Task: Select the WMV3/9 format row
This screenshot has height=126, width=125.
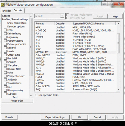Action: [75, 65]
